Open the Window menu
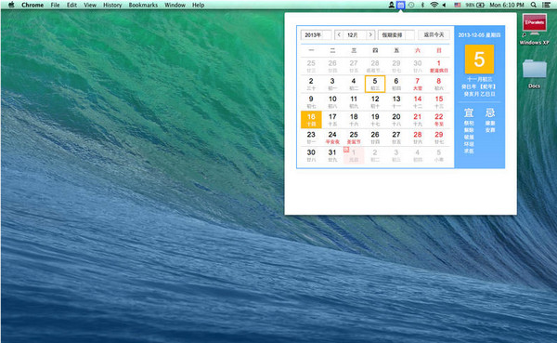The height and width of the screenshot is (343, 557). [x=175, y=5]
